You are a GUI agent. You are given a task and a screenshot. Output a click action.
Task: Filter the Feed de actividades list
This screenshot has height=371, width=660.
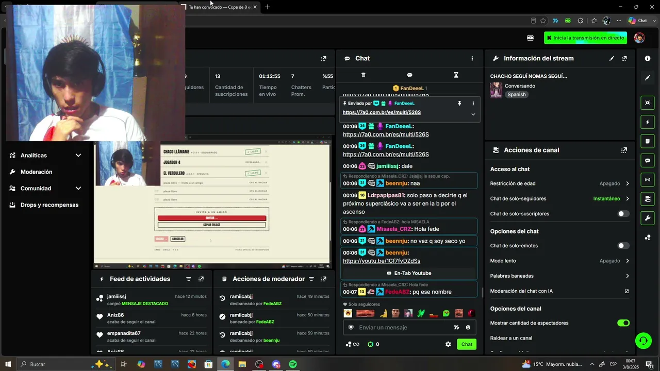tap(188, 279)
